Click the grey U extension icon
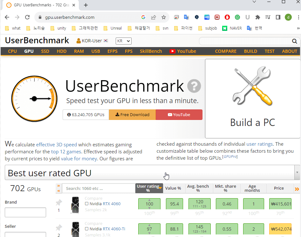Screen dimensions: 301x237 (247, 17)
